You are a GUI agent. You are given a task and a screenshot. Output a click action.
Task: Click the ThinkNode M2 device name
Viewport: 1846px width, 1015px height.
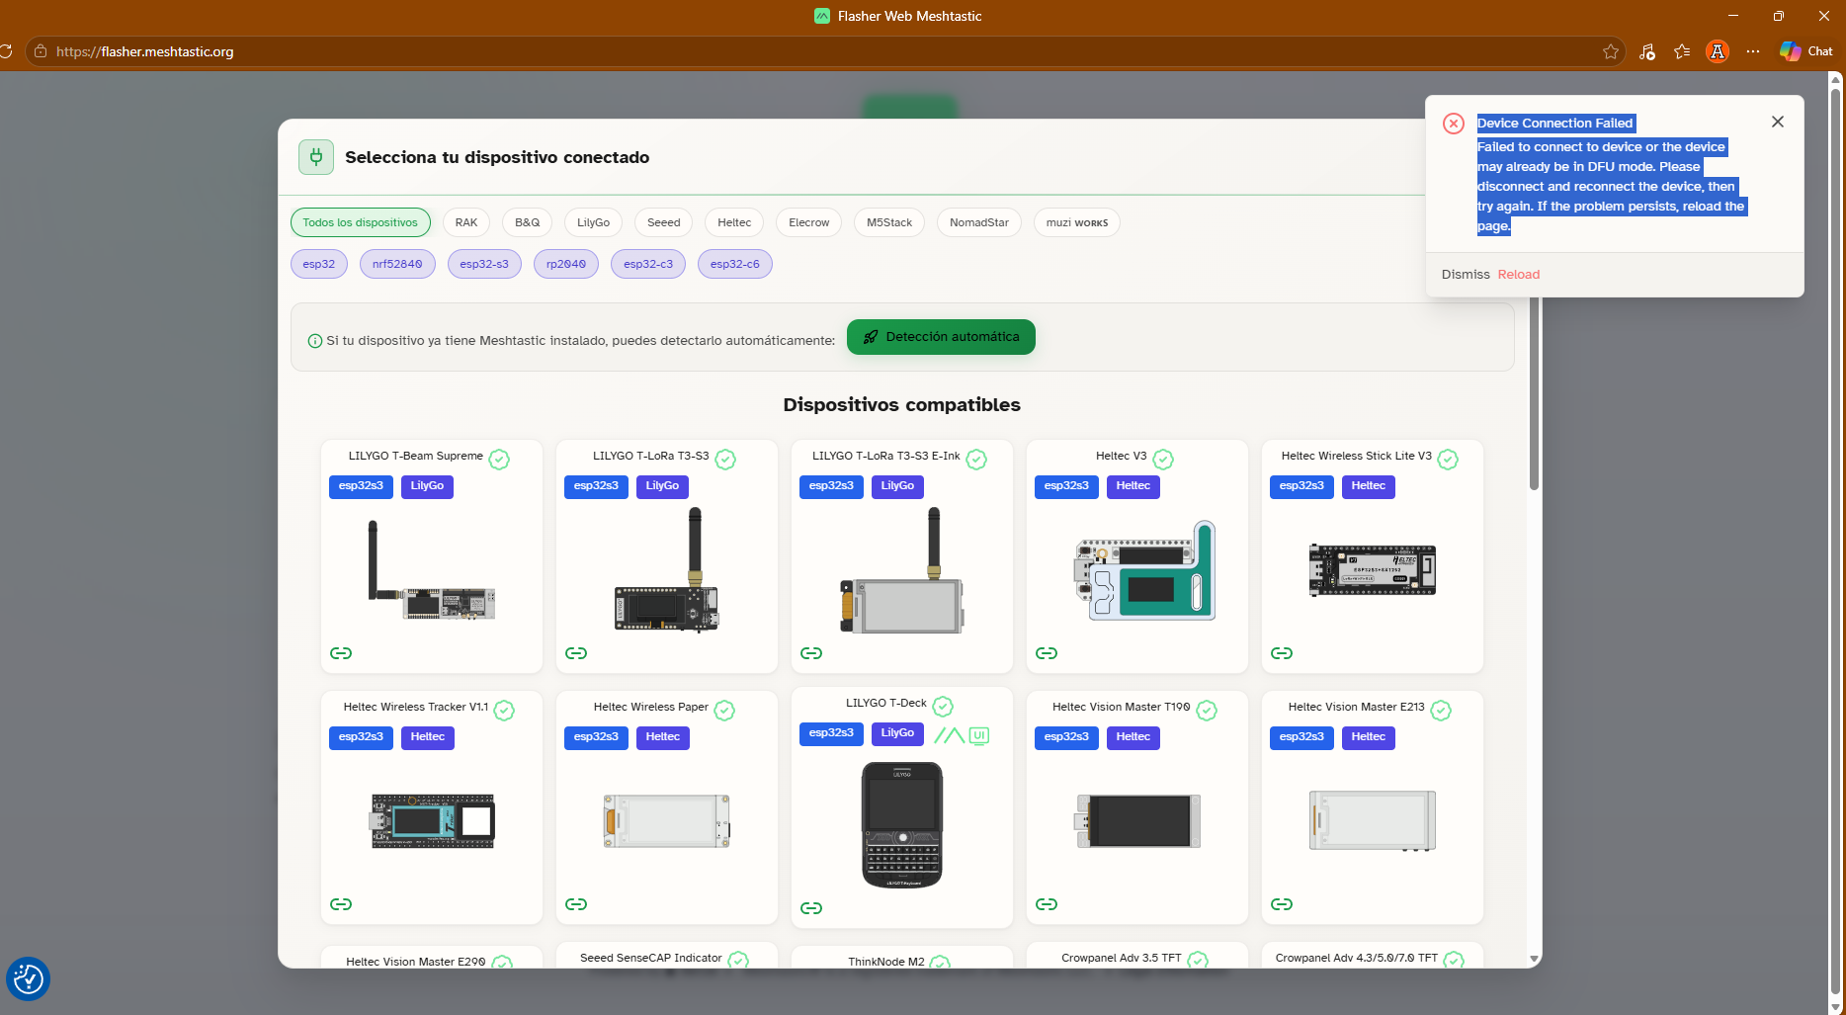[886, 962]
